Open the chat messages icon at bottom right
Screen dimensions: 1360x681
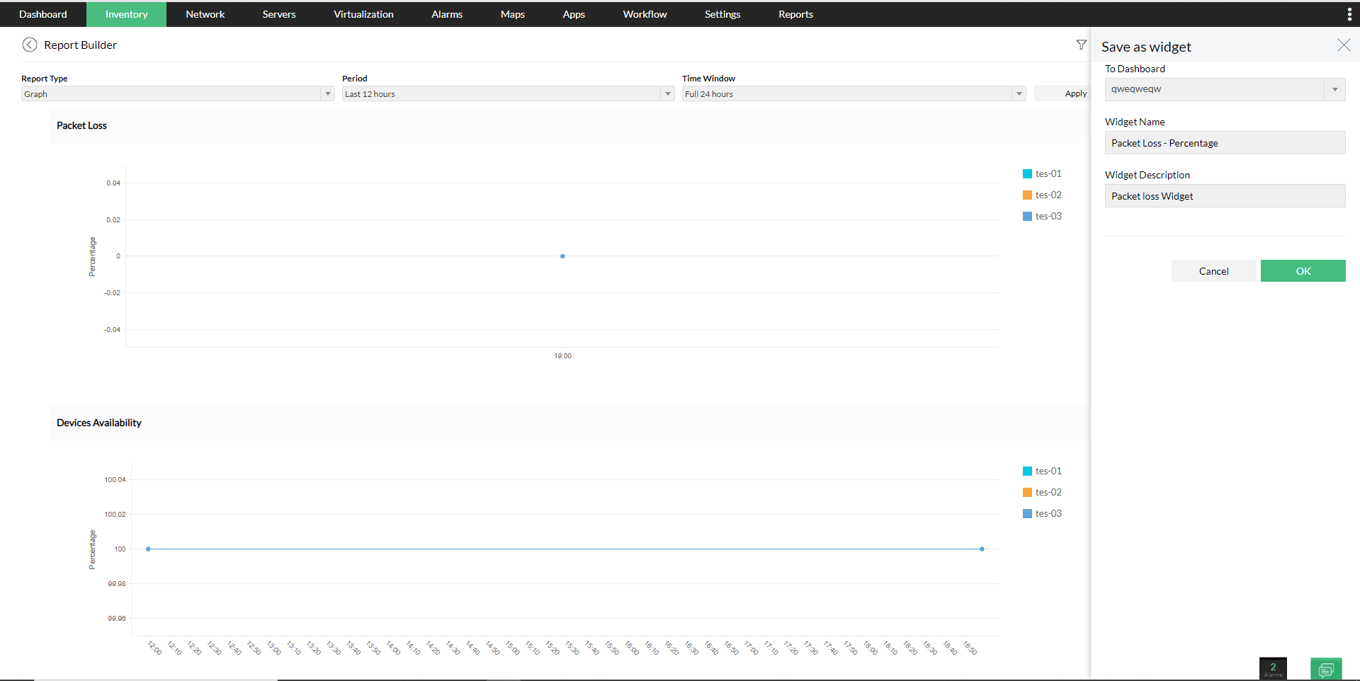coord(1326,669)
